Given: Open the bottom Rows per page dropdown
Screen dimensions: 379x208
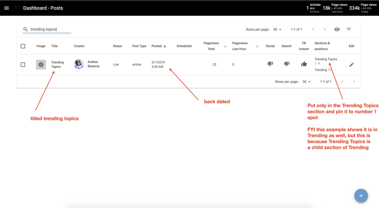Looking at the screenshot, I should click(x=306, y=82).
